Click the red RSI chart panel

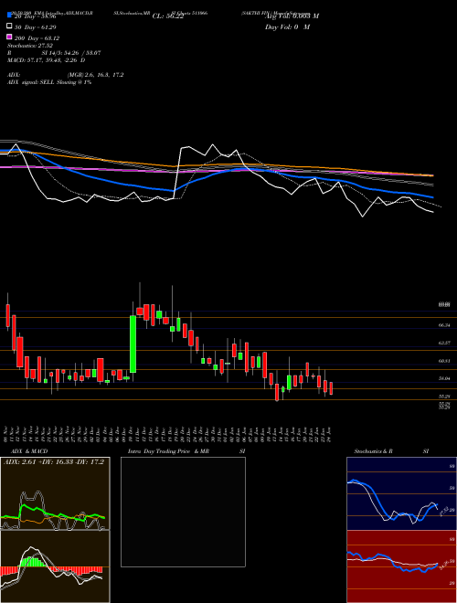tap(401, 566)
